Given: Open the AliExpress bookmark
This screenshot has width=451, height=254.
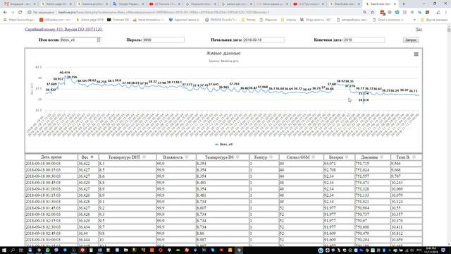Looking at the screenshot, I should 55,20.
